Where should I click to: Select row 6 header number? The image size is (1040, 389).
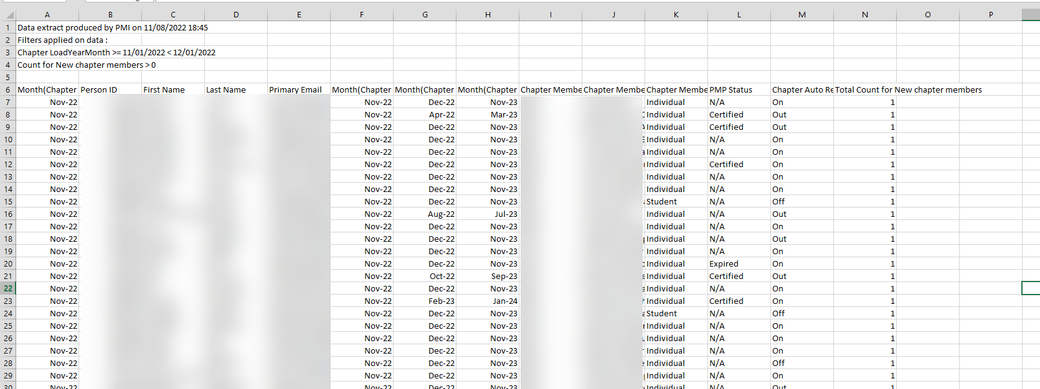pos(7,89)
